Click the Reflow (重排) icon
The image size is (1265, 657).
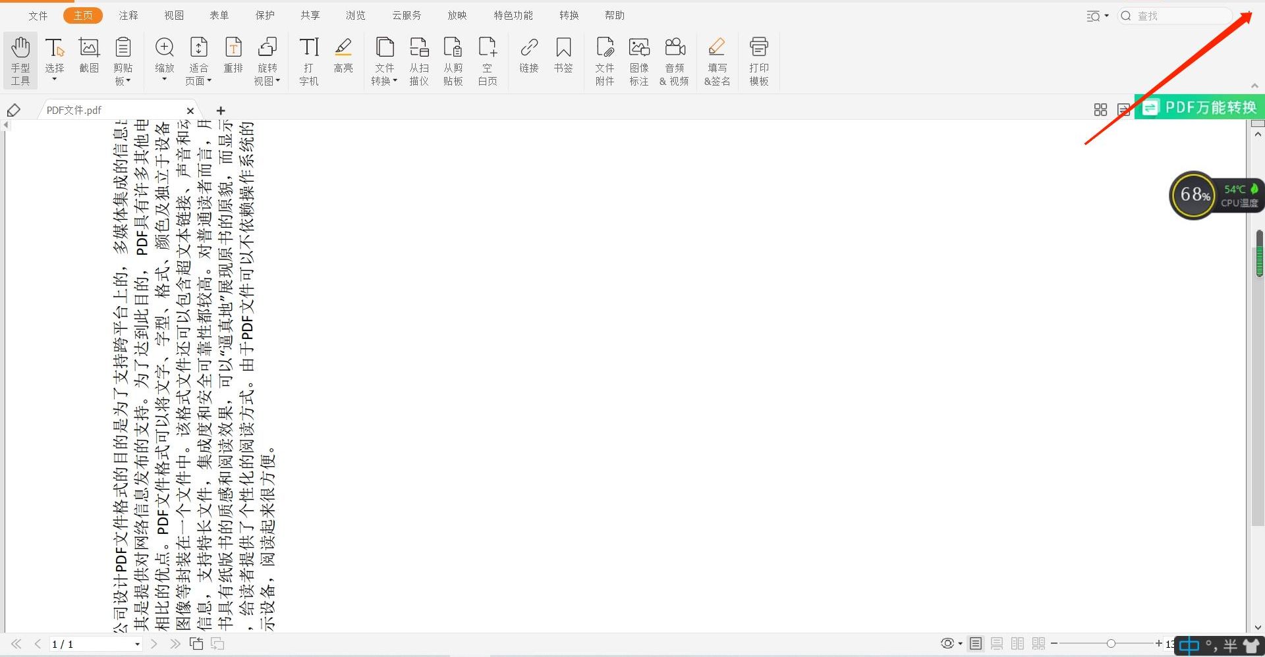[x=233, y=55]
